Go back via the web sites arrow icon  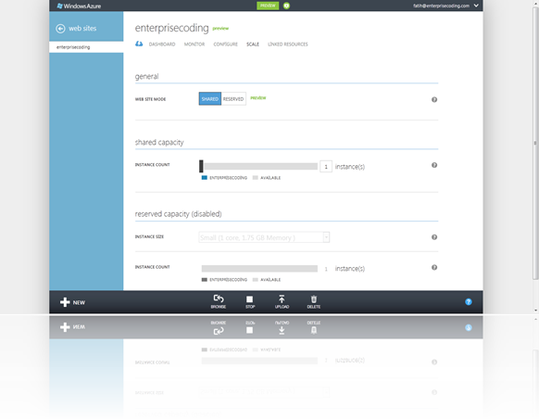60,29
